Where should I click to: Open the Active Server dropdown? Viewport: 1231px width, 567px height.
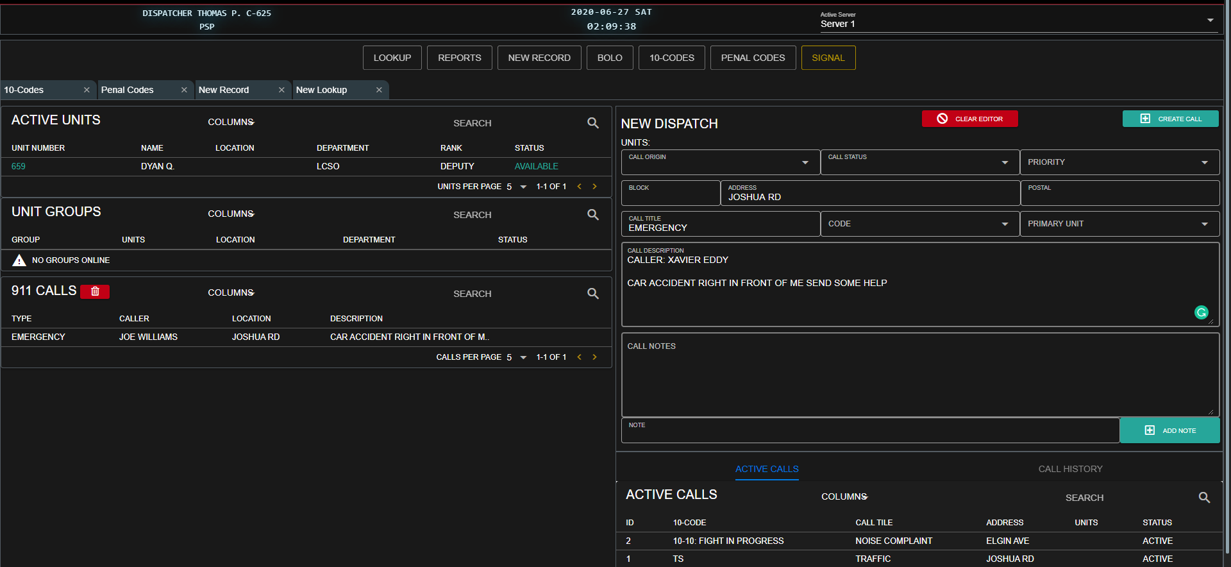click(1019, 21)
